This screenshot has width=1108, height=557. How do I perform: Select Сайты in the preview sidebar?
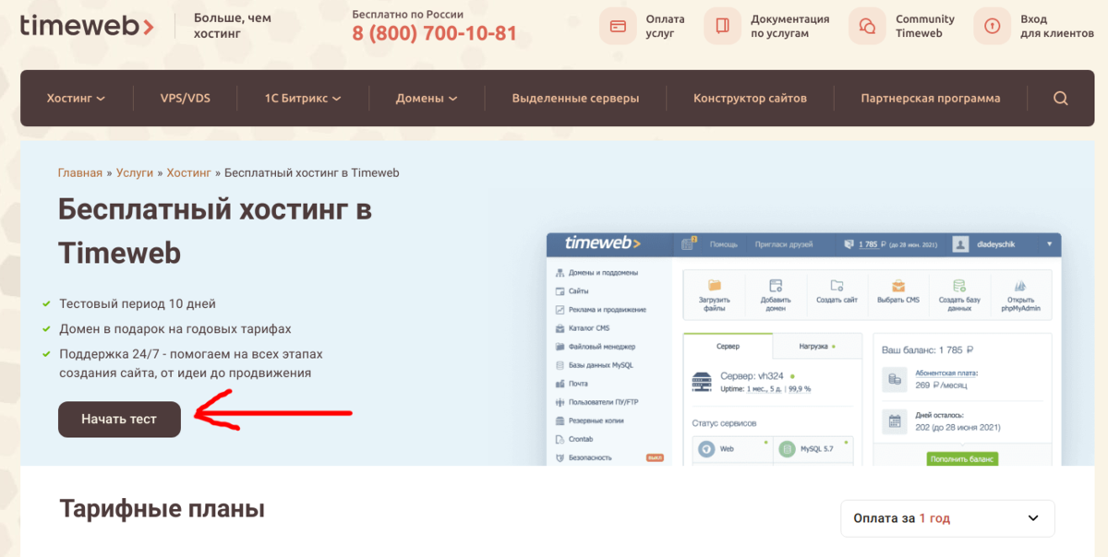(x=572, y=291)
